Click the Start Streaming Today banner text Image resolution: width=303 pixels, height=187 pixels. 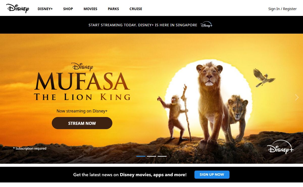(x=143, y=25)
